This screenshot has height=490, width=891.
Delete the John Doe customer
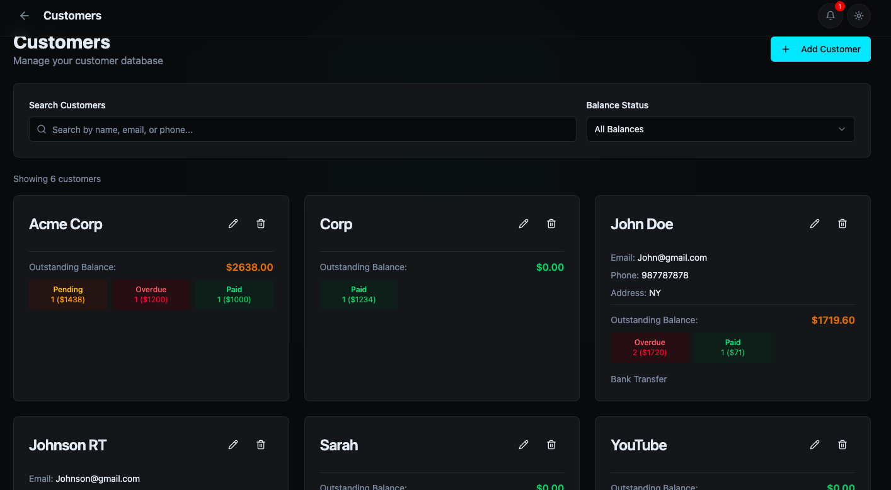click(842, 224)
